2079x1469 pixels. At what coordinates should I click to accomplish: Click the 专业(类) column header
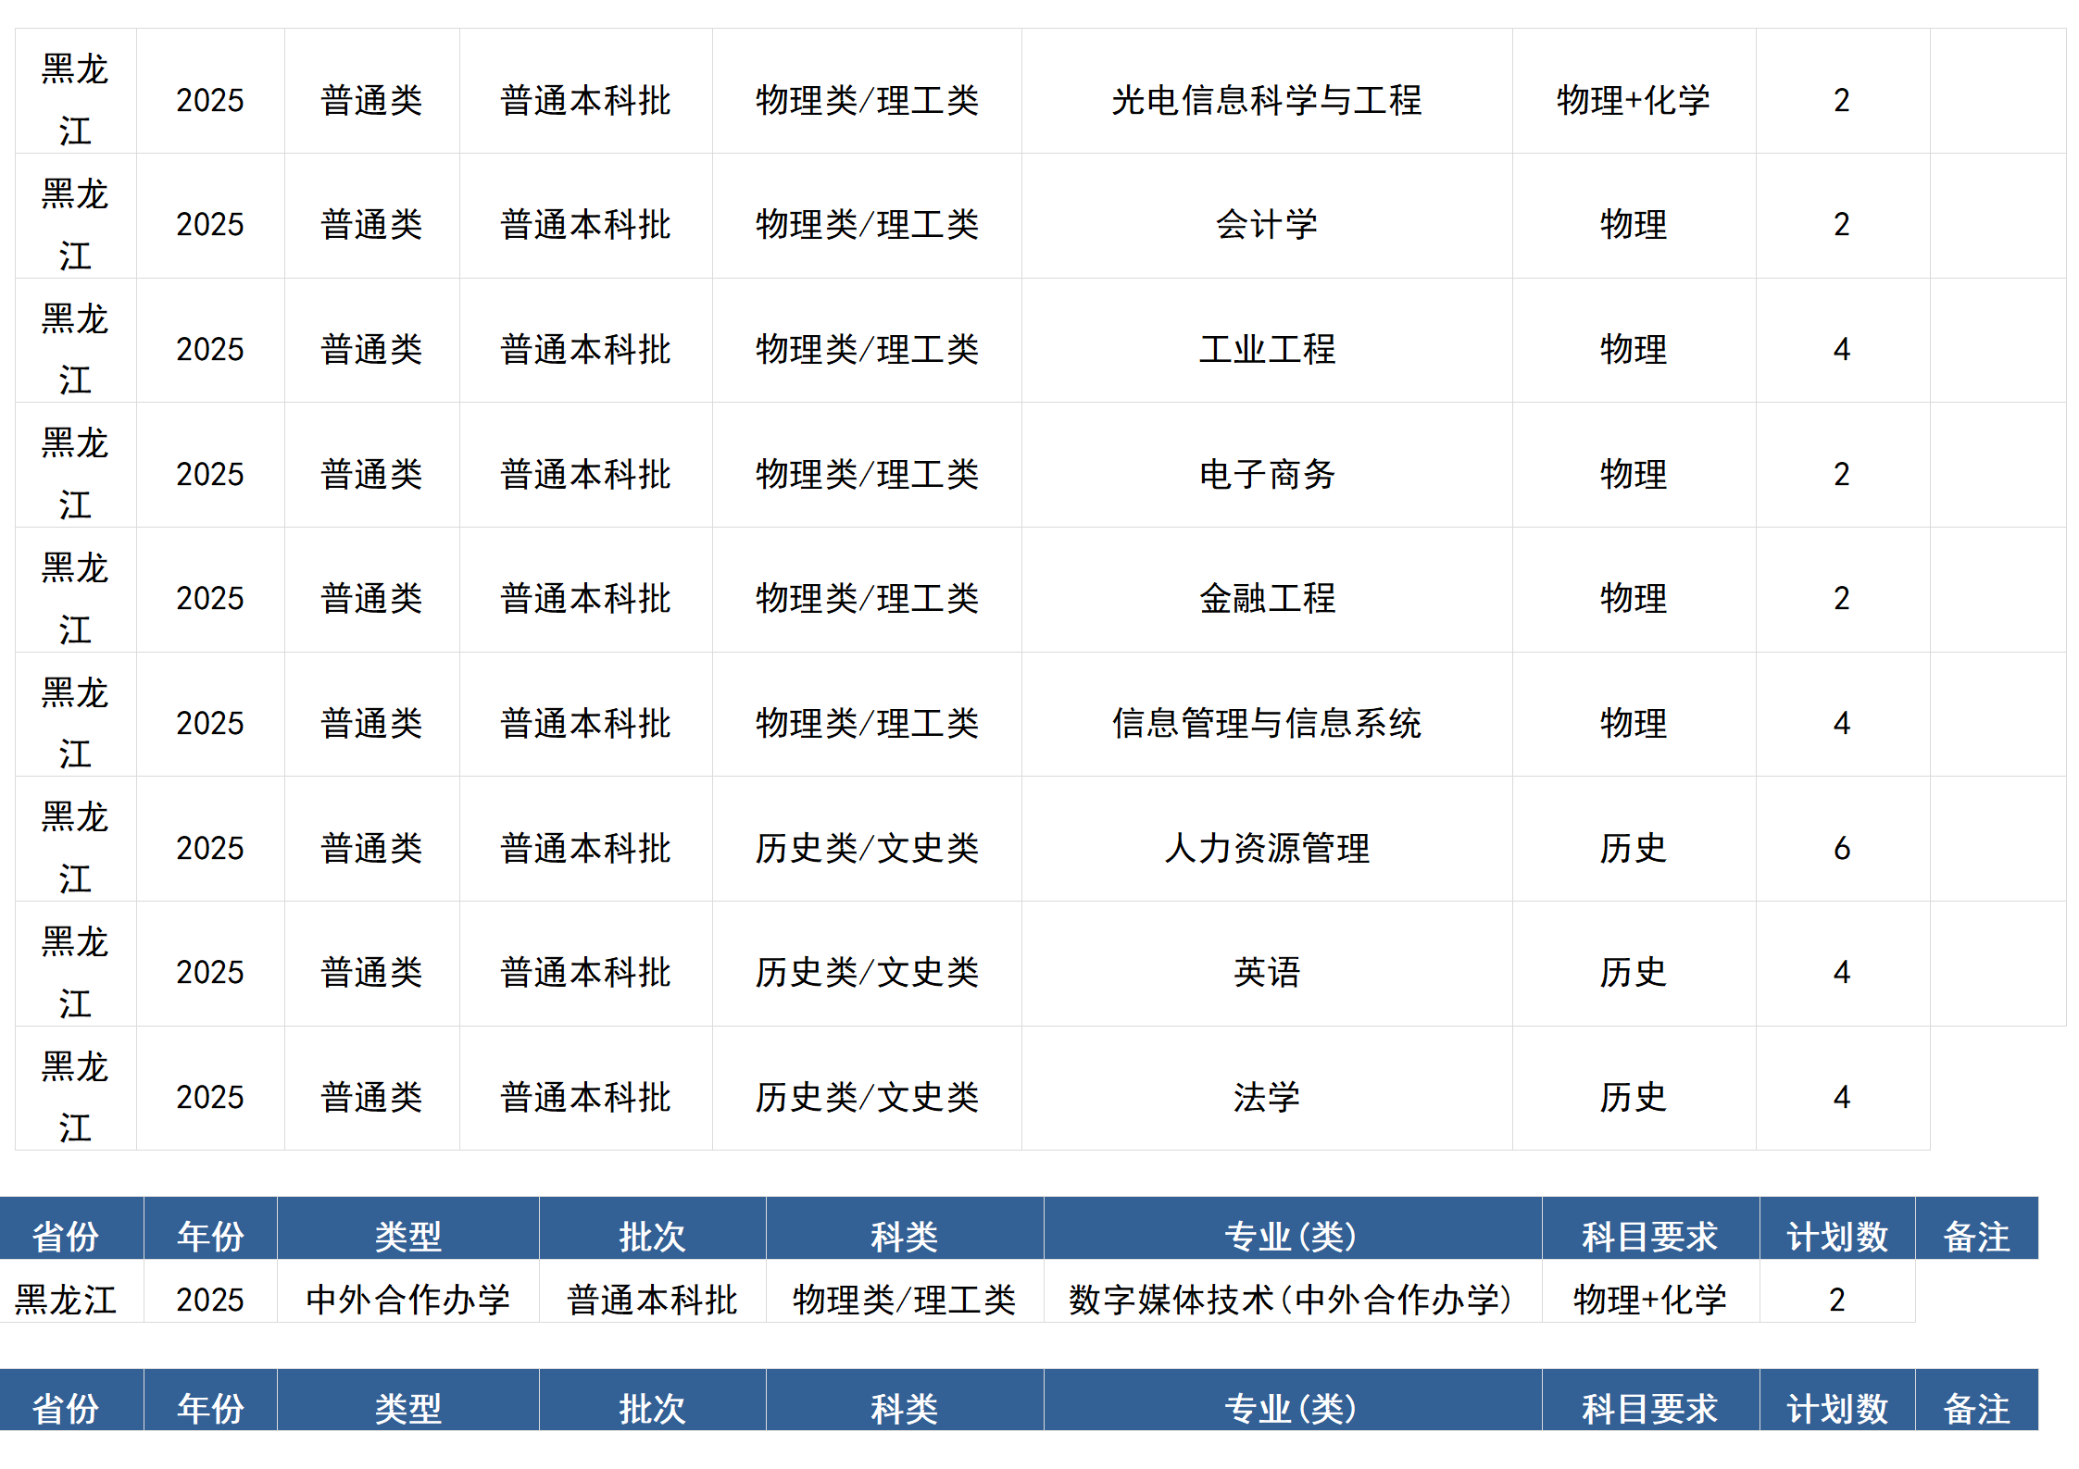(1292, 1232)
